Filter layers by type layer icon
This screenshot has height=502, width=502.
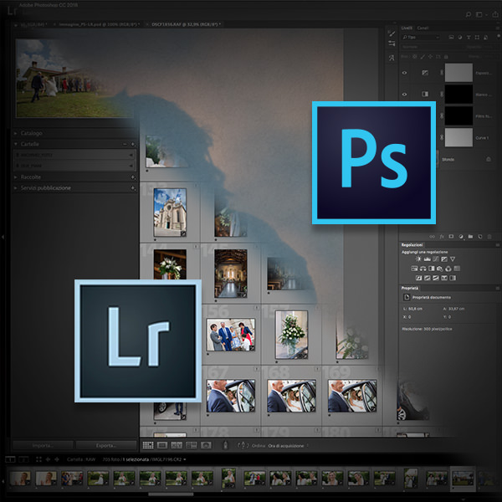point(469,37)
